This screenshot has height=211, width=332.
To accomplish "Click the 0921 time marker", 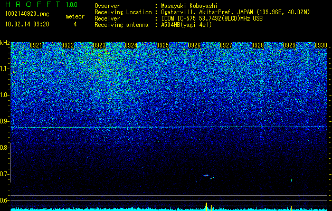I will [36, 45].
